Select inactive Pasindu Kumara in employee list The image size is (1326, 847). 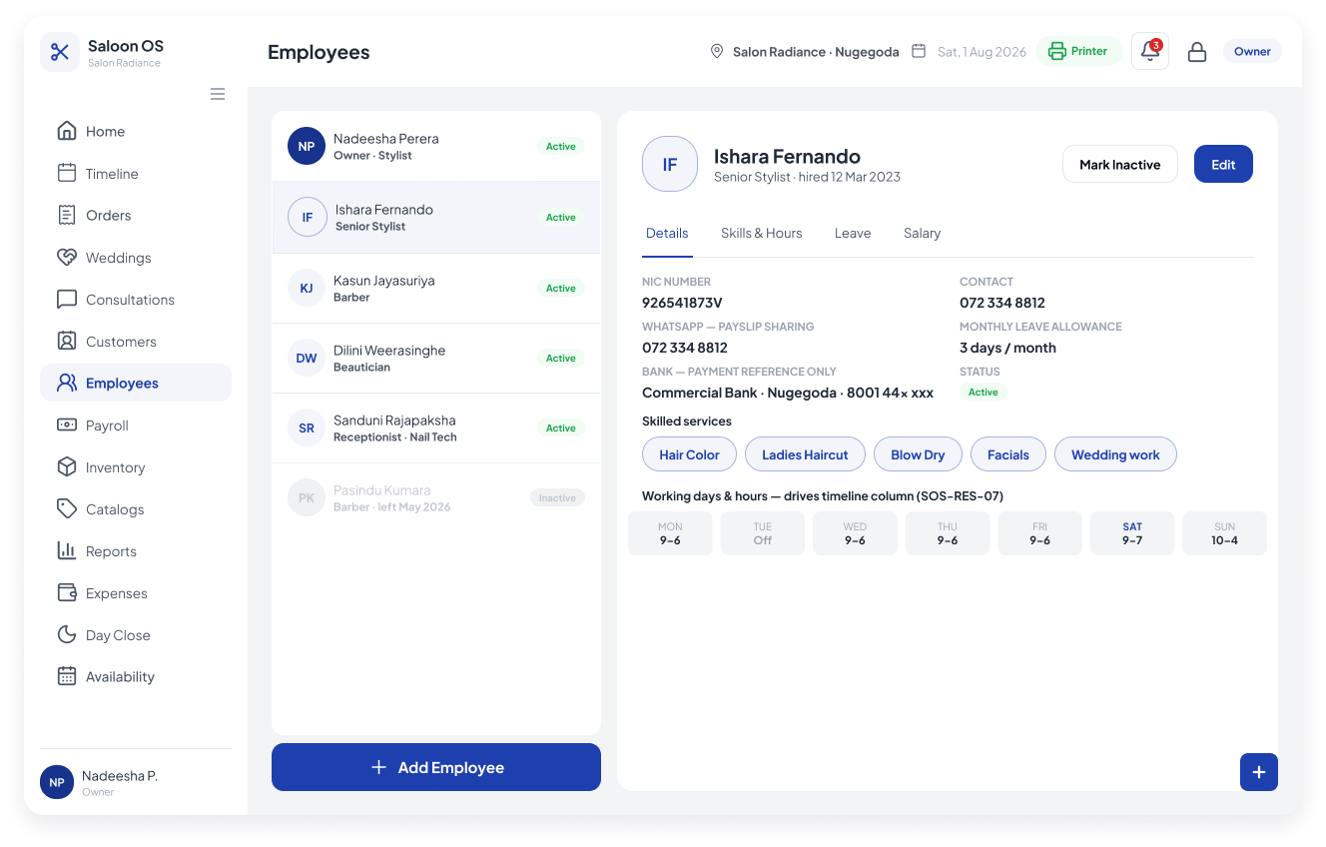(436, 497)
